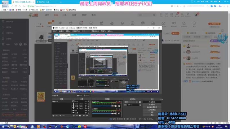Image resolution: width=230 pixels, height=129 pixels.
Task: Open OBS 设置 button
Action: pyautogui.click(x=152, y=112)
